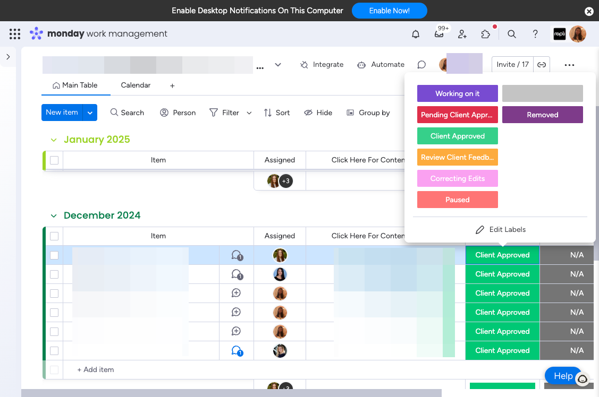
Task: Expand board description chevron beside title
Action: pos(278,65)
